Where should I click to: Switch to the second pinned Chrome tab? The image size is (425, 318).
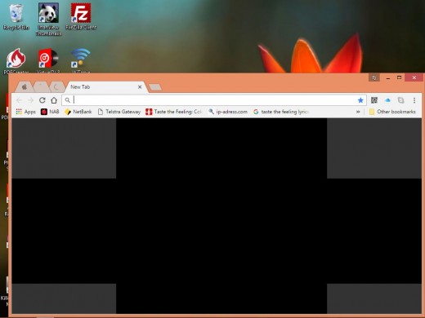[41, 87]
